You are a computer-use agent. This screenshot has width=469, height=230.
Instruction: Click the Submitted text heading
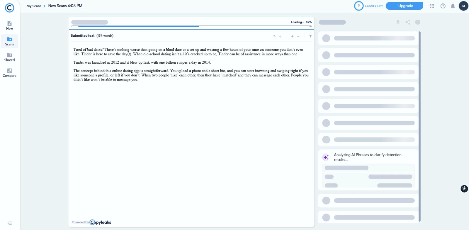(x=82, y=36)
